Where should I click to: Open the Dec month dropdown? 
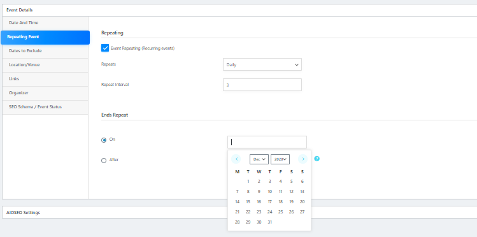[259, 159]
